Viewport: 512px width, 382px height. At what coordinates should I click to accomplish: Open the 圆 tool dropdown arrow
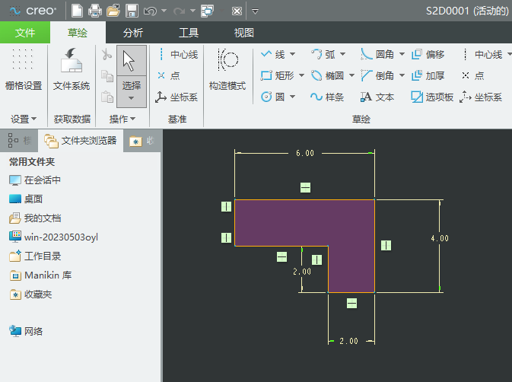[293, 97]
